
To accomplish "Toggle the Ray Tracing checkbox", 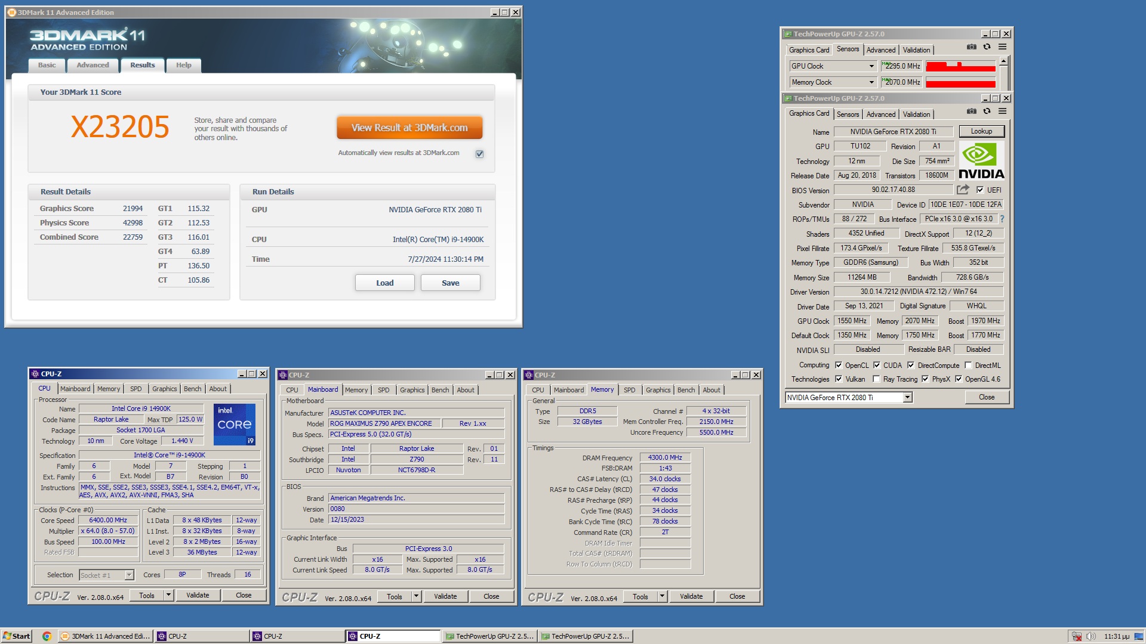I will click(x=876, y=379).
